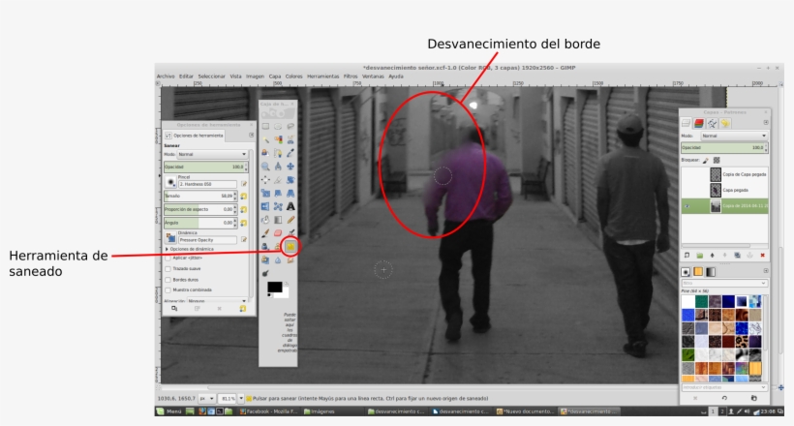
Task: Click the black foreground color swatch
Action: 274,288
